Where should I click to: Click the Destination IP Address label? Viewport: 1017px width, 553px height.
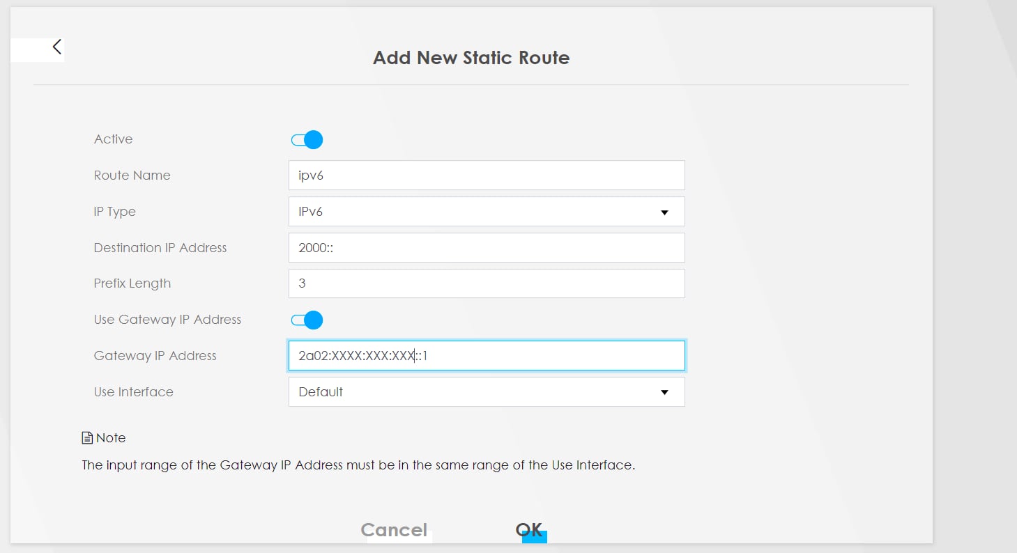click(160, 248)
